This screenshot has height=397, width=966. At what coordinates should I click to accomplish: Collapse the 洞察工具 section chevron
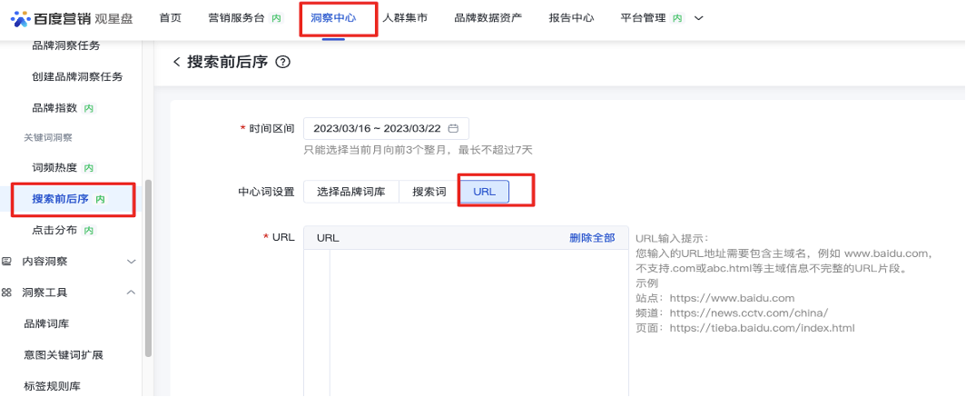[x=131, y=293]
